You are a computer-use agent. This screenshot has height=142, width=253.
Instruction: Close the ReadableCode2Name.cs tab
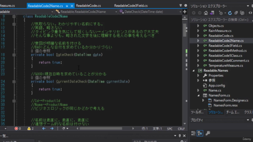(72, 6)
